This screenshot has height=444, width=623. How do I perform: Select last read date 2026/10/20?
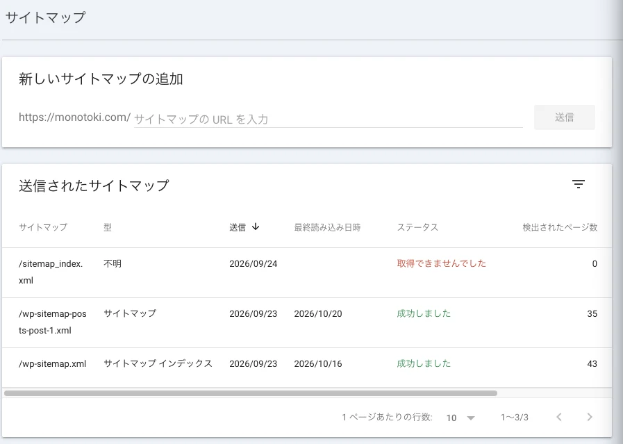click(318, 314)
